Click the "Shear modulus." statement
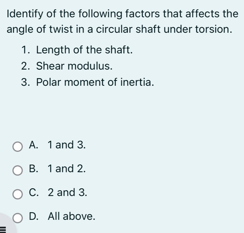 [74, 66]
